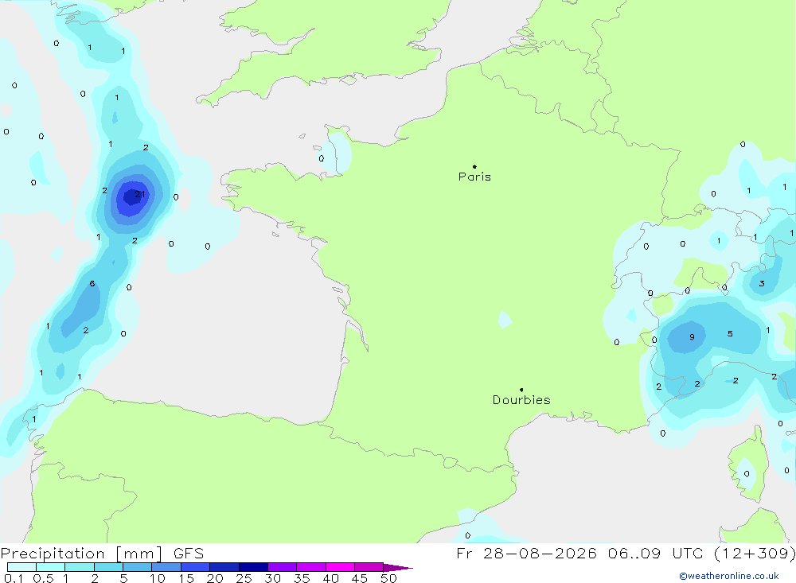Click the legend value 25 label
Screen dimensions: 796x583
coord(244,578)
